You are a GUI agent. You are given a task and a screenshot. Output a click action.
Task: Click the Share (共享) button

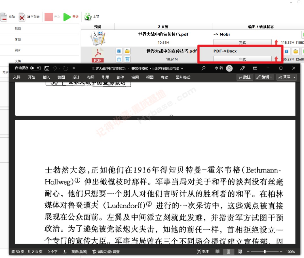click(284, 77)
